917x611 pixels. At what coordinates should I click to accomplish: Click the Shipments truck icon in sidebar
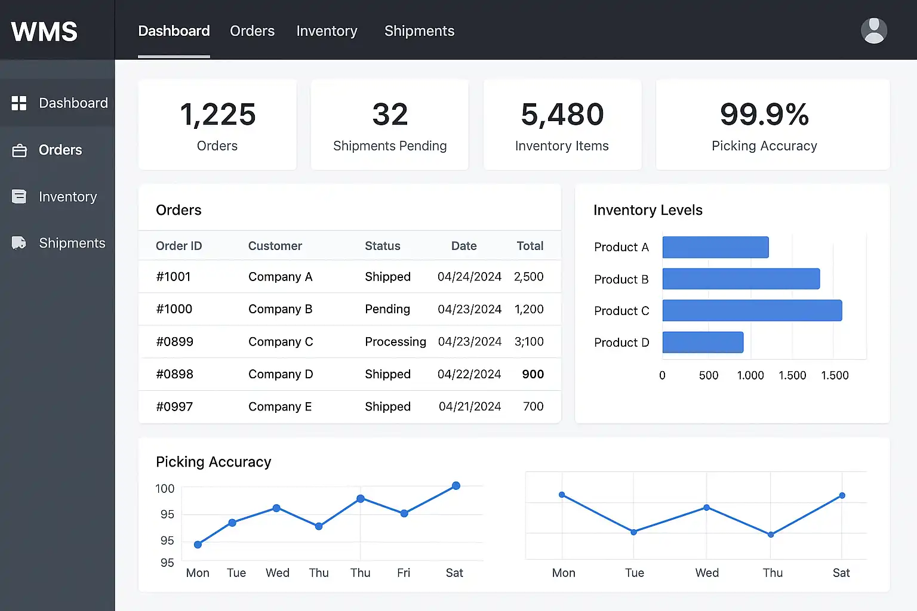pos(19,243)
